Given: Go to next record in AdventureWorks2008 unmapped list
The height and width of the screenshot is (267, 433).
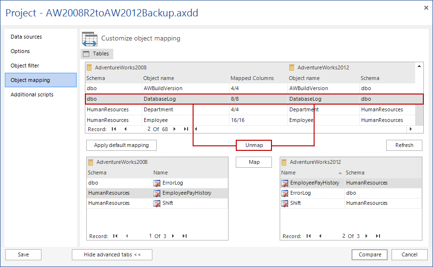Looking at the screenshot, I should click(173, 236).
